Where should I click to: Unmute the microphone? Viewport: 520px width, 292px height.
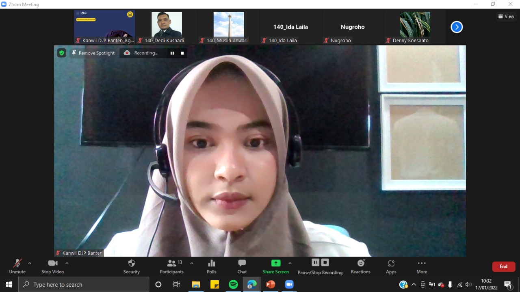click(x=17, y=266)
